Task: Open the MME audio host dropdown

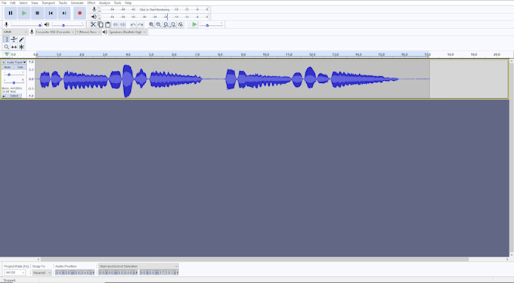Action: [15, 32]
